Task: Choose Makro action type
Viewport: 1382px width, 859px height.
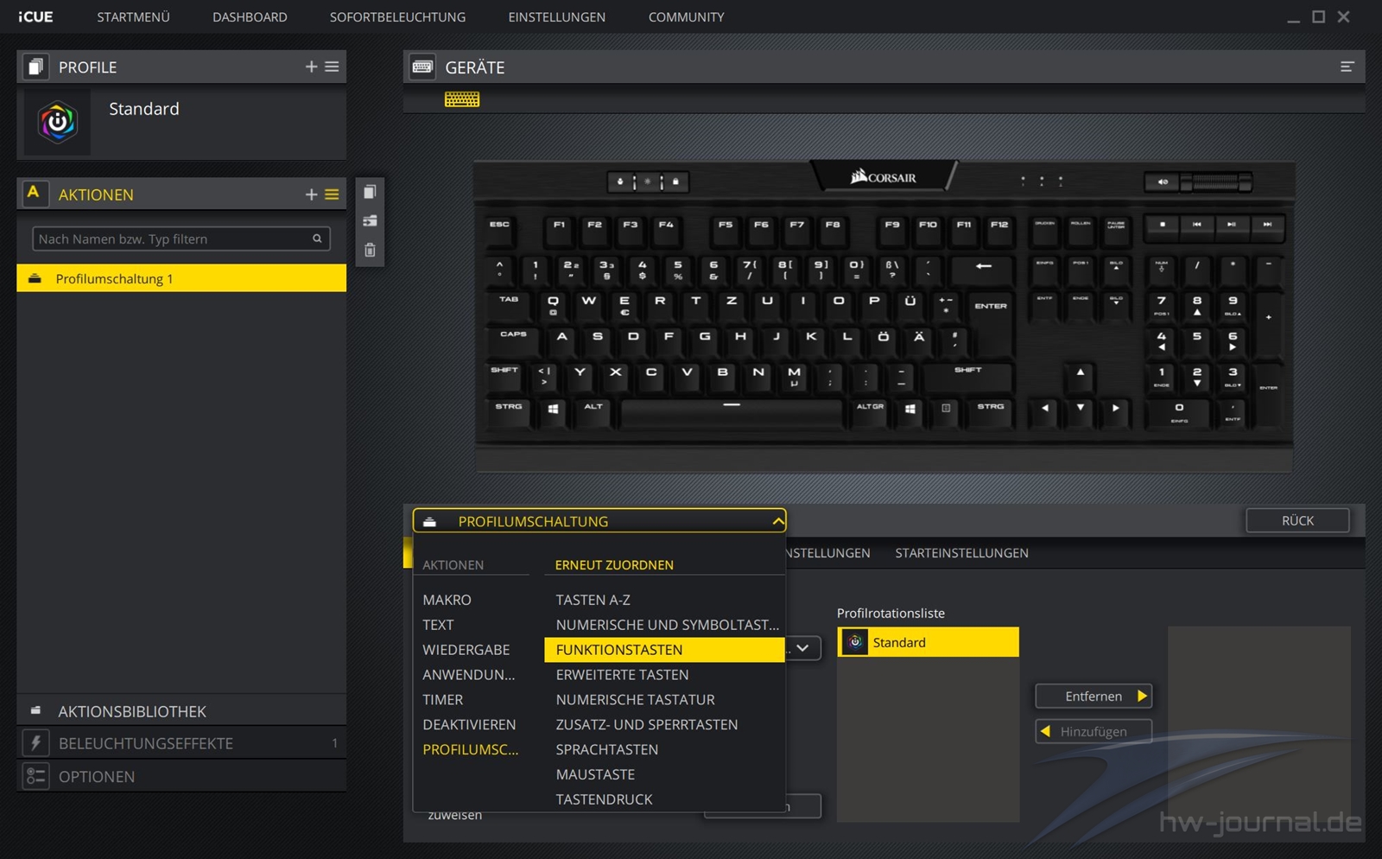Action: (447, 600)
